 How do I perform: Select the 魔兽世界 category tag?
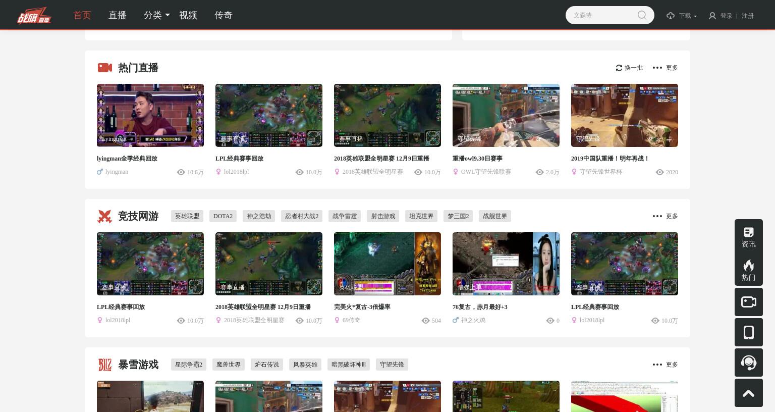pyautogui.click(x=229, y=365)
